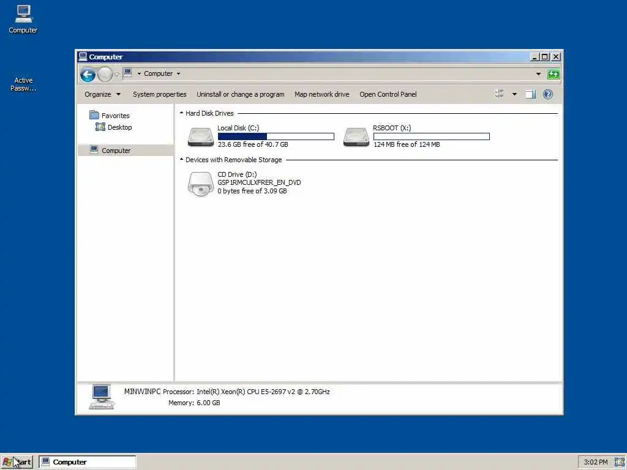Click the RSBOOT (X:) usage bar
The width and height of the screenshot is (627, 470).
point(432,136)
